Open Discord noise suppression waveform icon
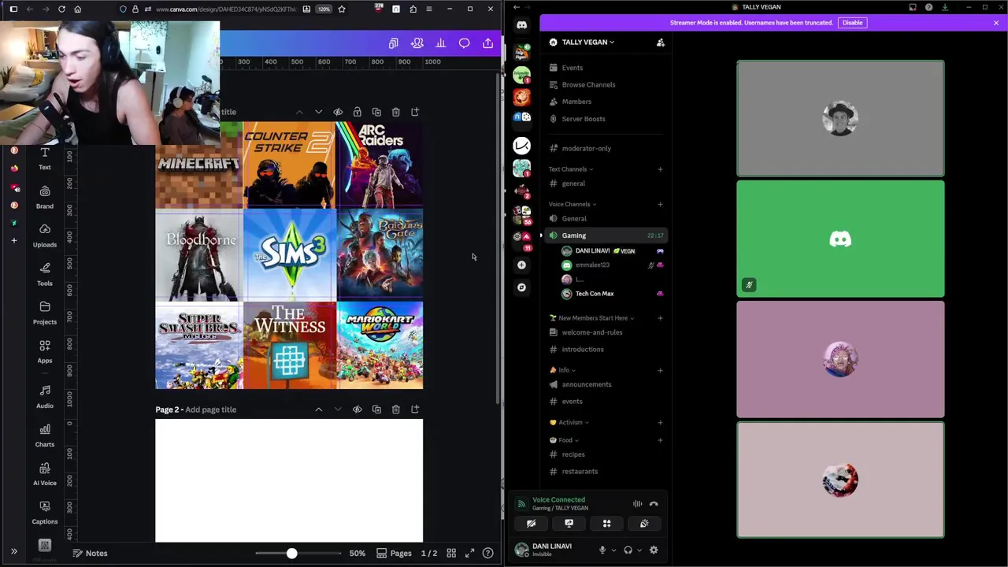Image resolution: width=1008 pixels, height=567 pixels. (x=637, y=504)
